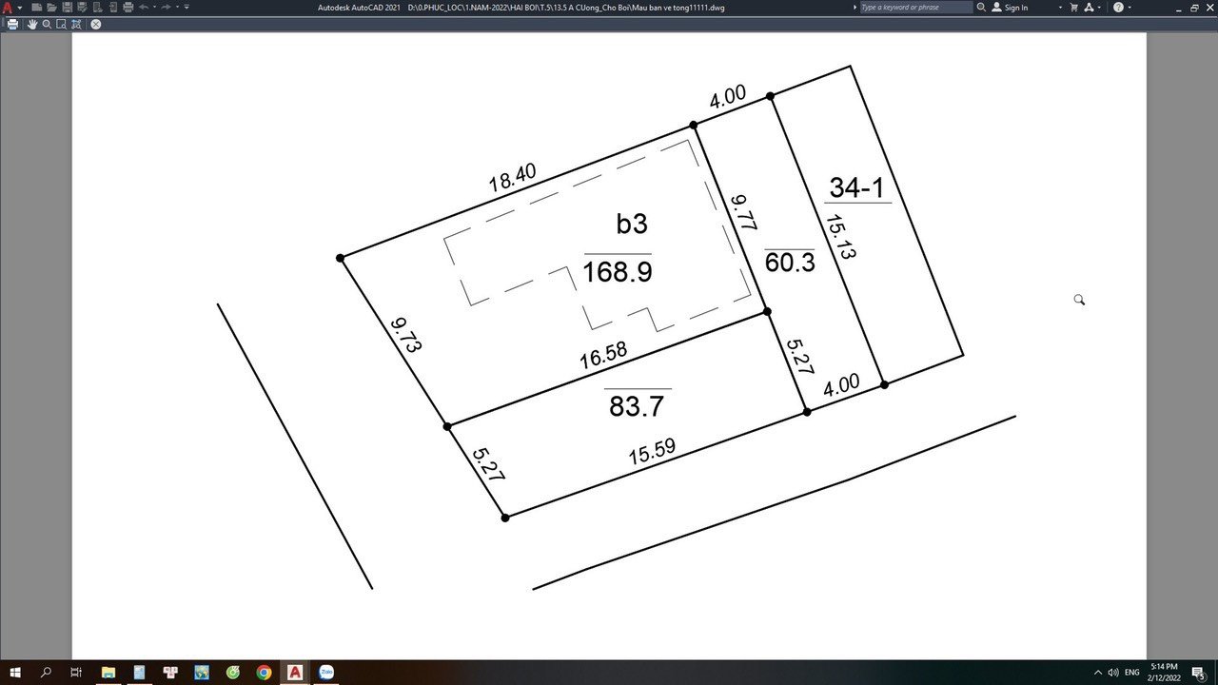This screenshot has height=685, width=1218.
Task: Click the dimension 16.58
Action: click(x=603, y=355)
